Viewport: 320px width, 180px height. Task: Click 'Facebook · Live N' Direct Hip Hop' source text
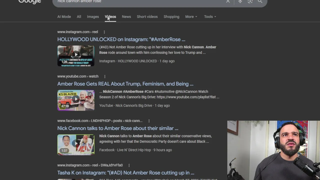pyautogui.click(x=125, y=150)
